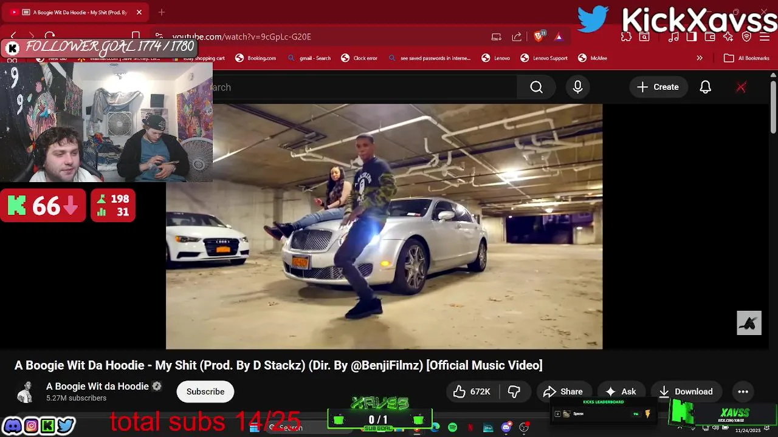This screenshot has width=778, height=437.
Task: Open the Windows Start button on taskbar
Action: [x=254, y=428]
